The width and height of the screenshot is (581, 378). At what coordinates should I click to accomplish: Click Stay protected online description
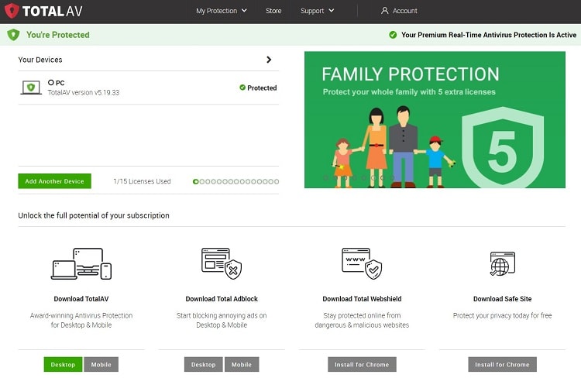click(362, 320)
